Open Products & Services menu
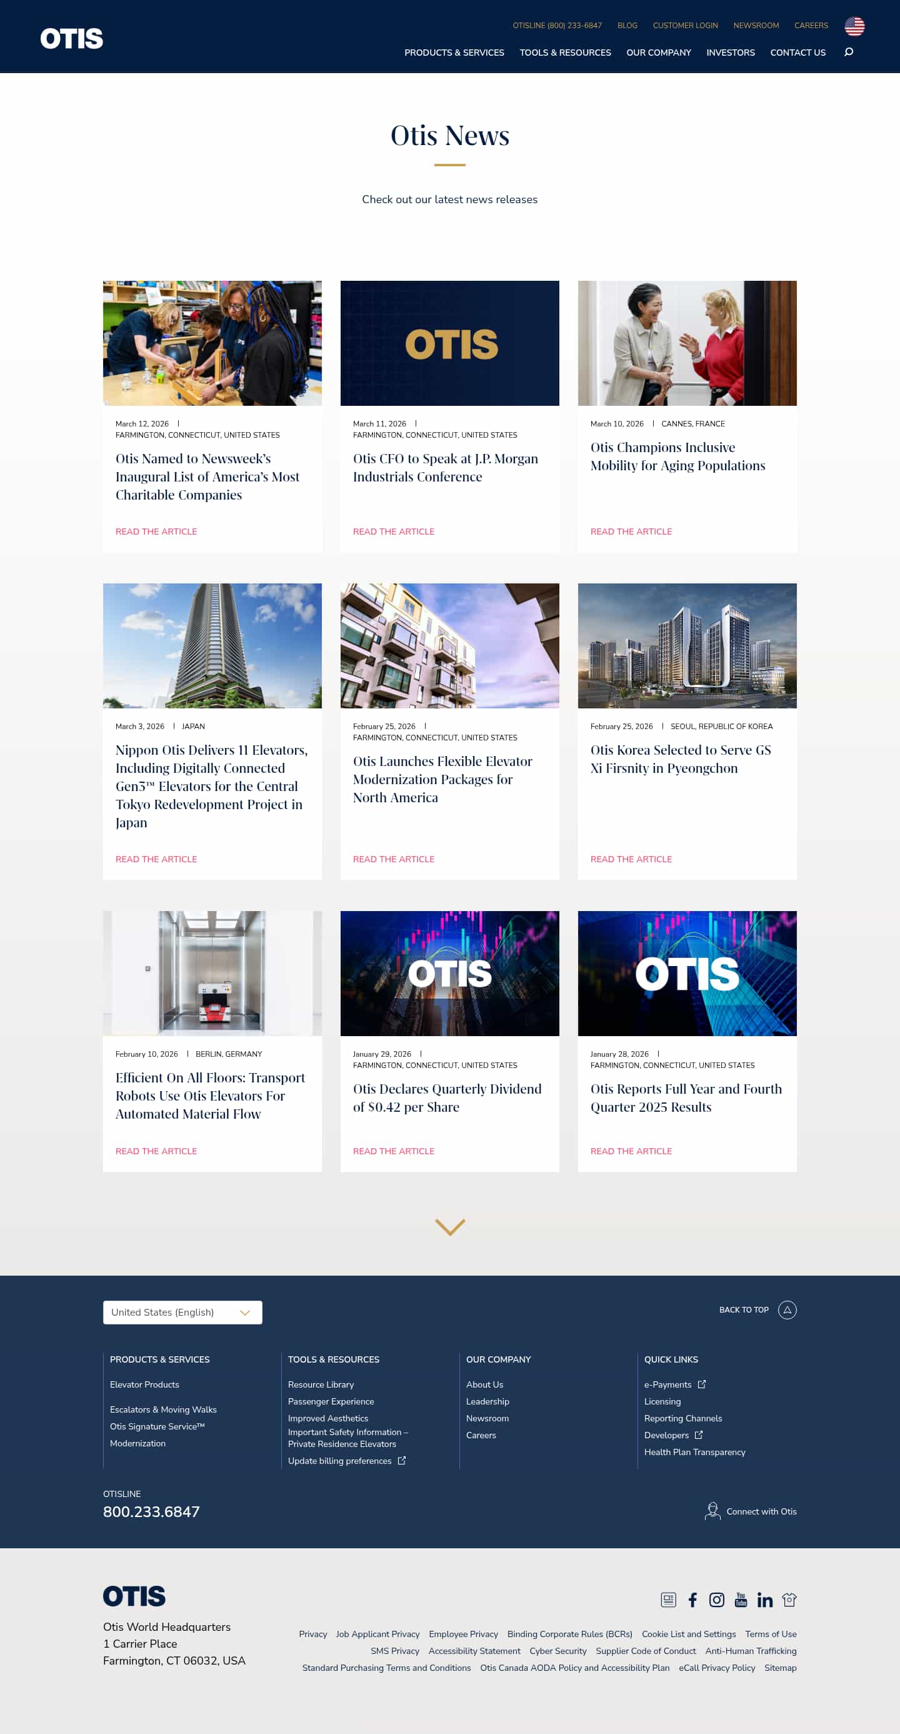 click(x=454, y=53)
